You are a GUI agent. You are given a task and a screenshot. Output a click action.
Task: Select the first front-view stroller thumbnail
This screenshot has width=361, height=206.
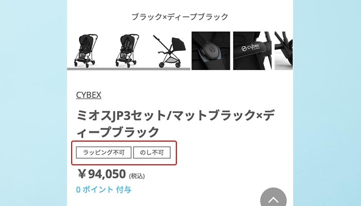point(86,50)
